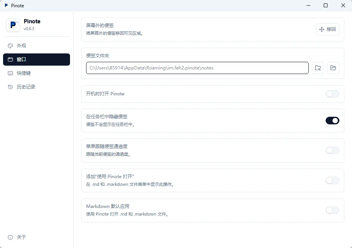Click the v0.6.3 version text

click(x=29, y=29)
